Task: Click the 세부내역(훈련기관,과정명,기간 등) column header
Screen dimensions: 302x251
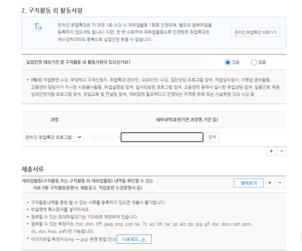Action: (x=186, y=120)
